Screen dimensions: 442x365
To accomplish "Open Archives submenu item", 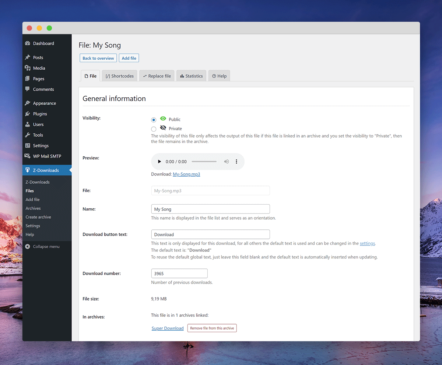I will tap(33, 208).
